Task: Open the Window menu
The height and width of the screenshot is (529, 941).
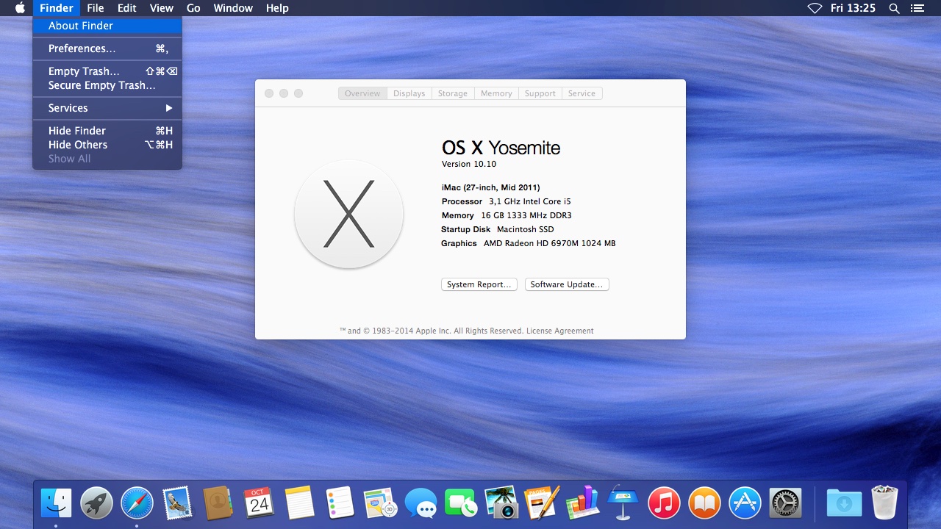Action: click(232, 8)
